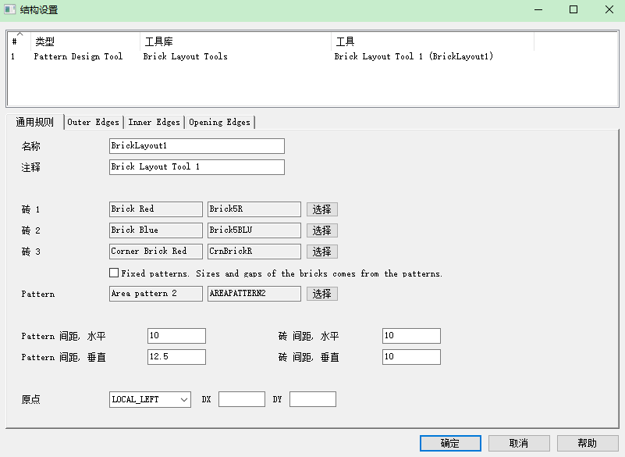Click the DY input field
Screen dimensions: 625x457
point(312,399)
